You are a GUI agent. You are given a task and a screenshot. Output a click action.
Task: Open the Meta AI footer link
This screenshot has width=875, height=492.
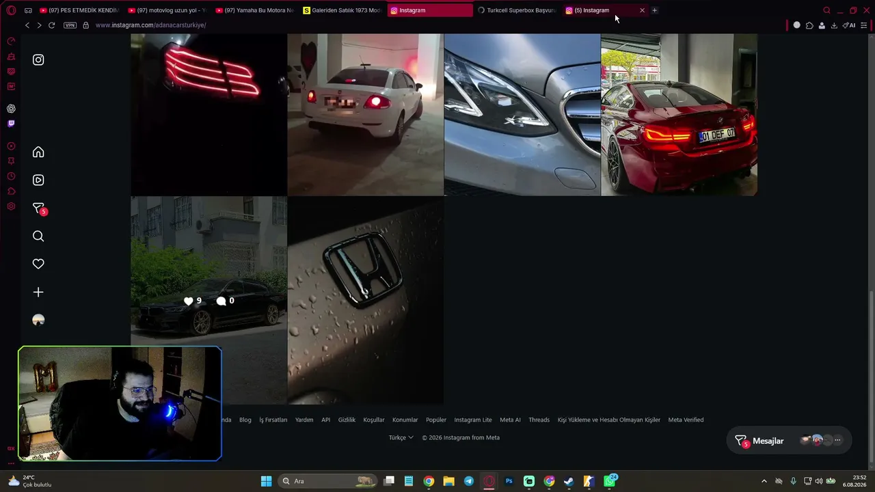click(x=510, y=420)
